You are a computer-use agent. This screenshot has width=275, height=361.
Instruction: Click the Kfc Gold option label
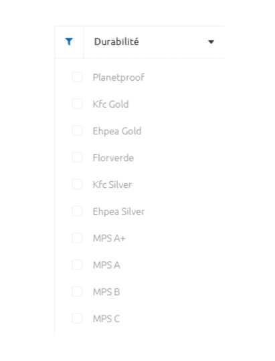coord(110,104)
